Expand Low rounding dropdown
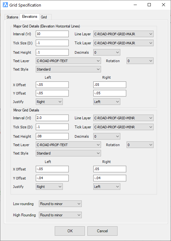Image resolution: width=171 pixels, height=241 pixels. (60, 204)
